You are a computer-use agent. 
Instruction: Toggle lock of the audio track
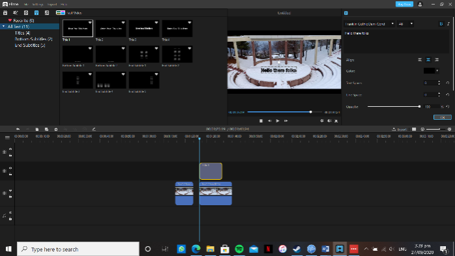tap(10, 219)
